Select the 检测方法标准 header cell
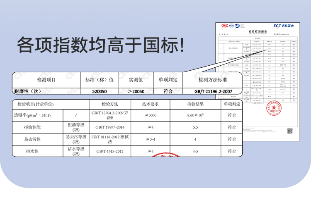 click(x=212, y=80)
